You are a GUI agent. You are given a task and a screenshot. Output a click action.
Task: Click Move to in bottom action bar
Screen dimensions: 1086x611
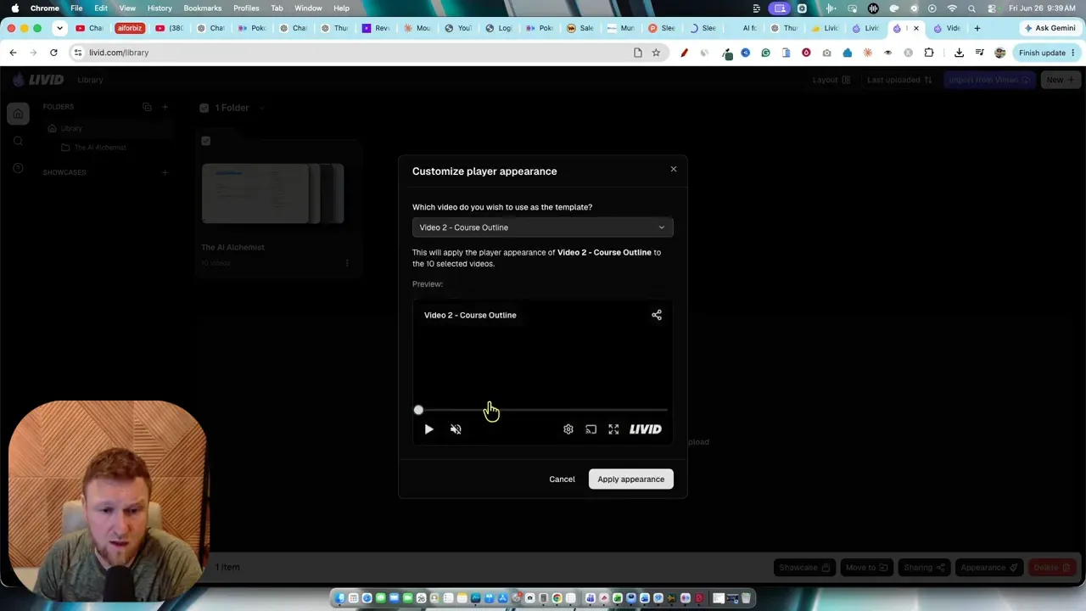(866, 568)
